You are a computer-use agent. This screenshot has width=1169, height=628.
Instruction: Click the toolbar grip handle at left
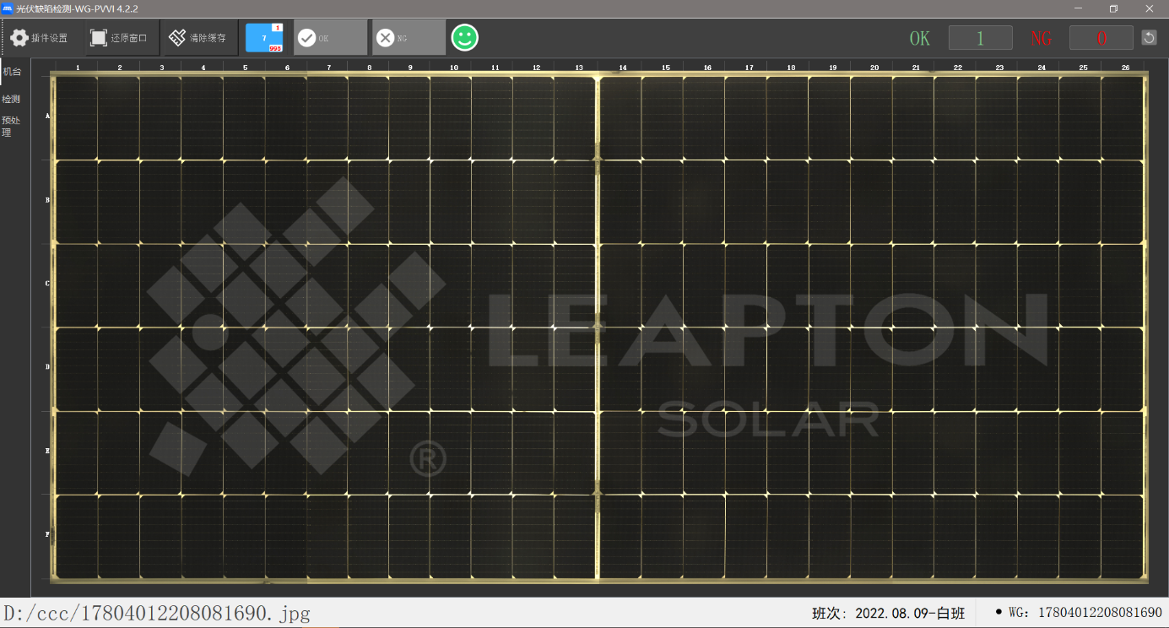3,38
